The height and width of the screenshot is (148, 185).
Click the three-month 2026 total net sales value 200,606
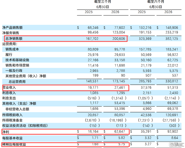(x=119, y=39)
